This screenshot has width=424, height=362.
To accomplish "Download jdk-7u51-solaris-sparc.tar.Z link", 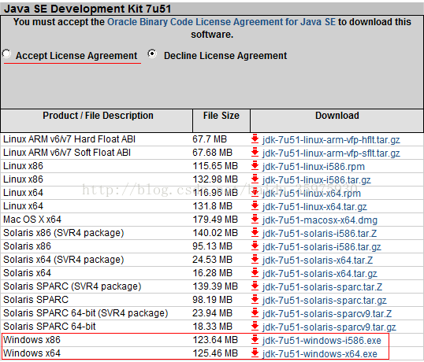I will pyautogui.click(x=322, y=287).
